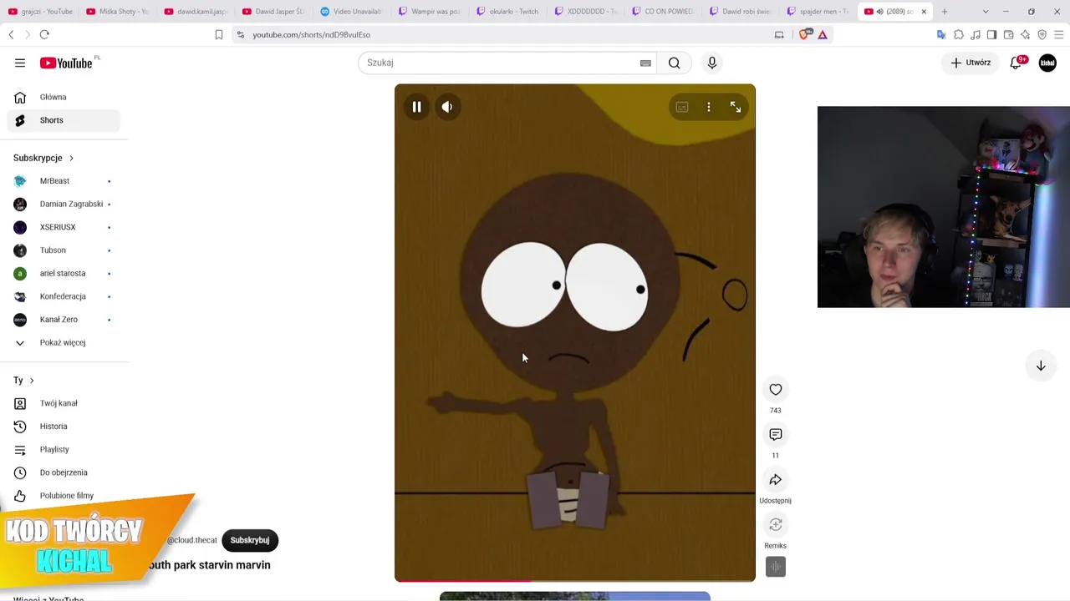This screenshot has width=1070, height=601.
Task: Open the @cloud.thecat channel link
Action: 191,540
